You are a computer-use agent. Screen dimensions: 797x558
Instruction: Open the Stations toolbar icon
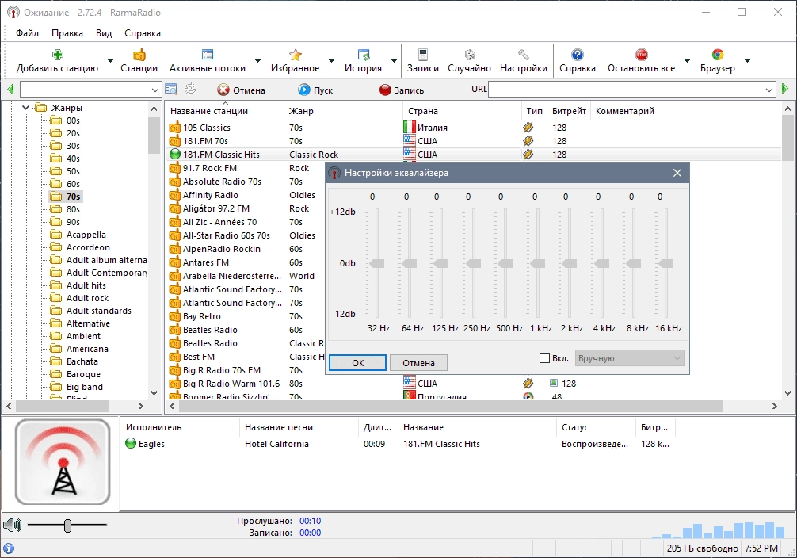[x=139, y=55]
